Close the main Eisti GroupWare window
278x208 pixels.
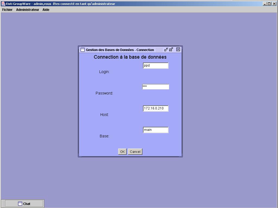(x=274, y=4)
